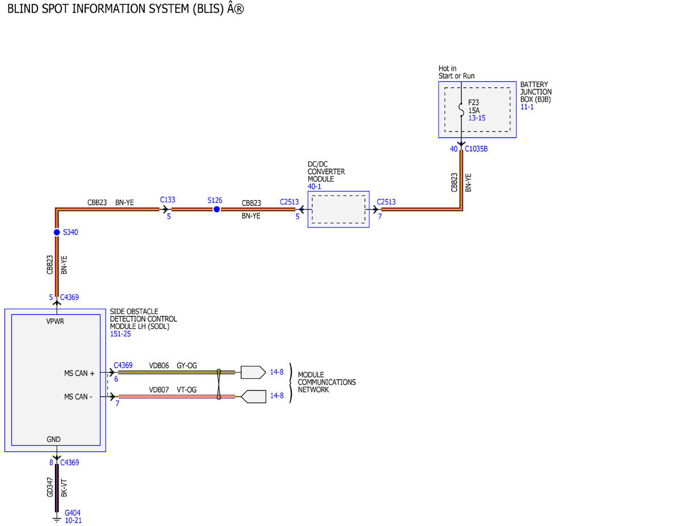Open the 151-25 SODL module link
This screenshot has height=526, width=681.
click(120, 334)
